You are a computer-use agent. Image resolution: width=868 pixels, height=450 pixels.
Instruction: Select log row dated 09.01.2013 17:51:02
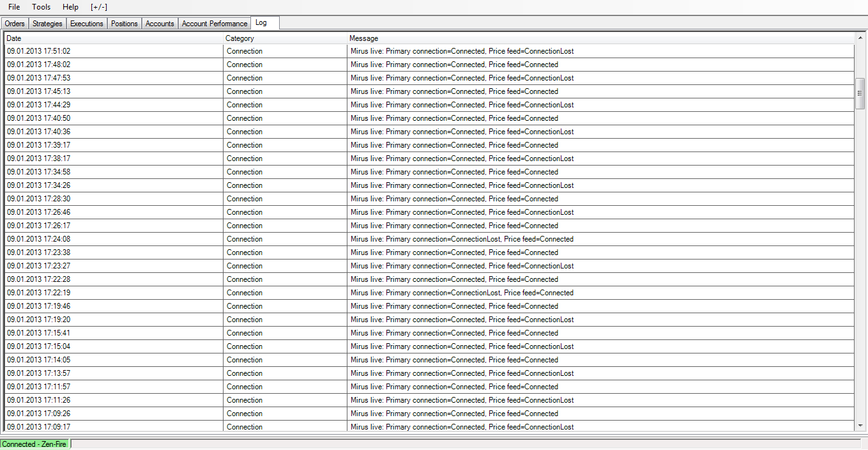[x=429, y=51]
